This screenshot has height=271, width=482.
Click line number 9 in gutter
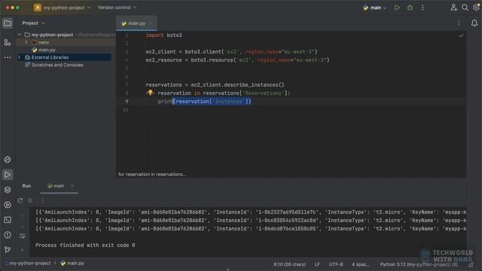tap(127, 101)
